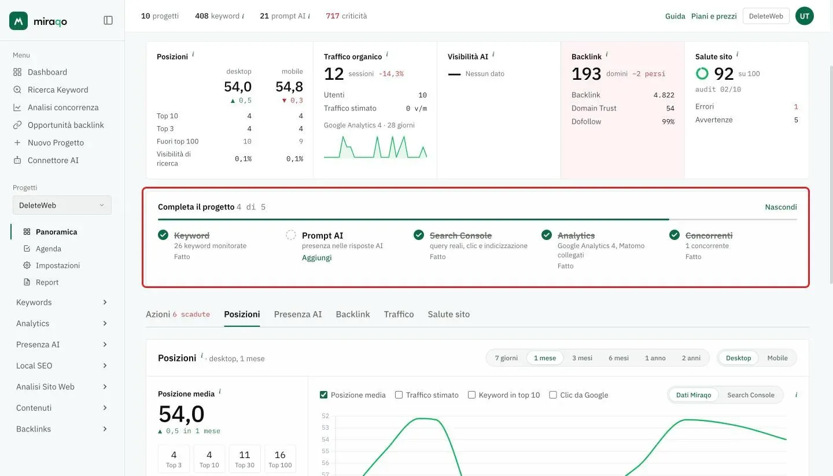The image size is (833, 476).
Task: Open the UT user avatar
Action: 805,16
